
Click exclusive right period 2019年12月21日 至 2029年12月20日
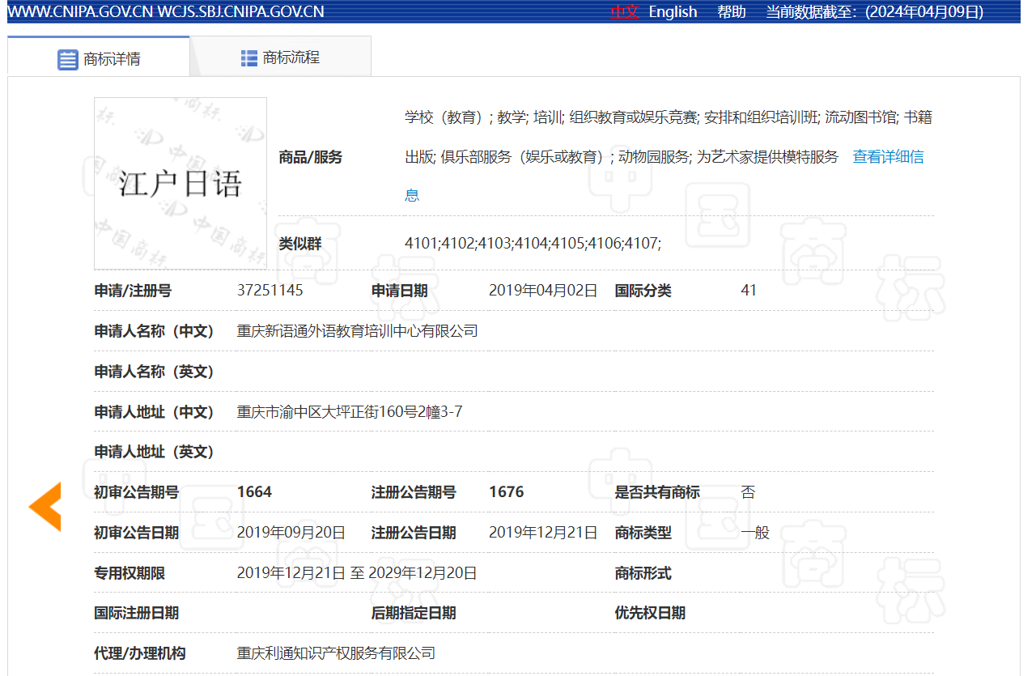(357, 572)
